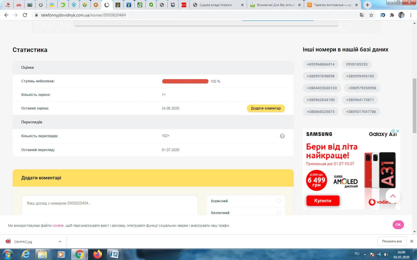Select the Корисний radio button
Viewport: 417px width, 260px height.
[279, 201]
